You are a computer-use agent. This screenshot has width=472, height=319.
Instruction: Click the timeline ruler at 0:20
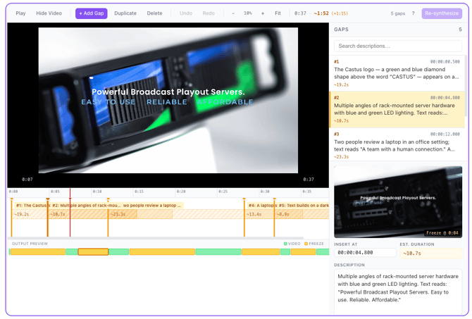[181, 192]
